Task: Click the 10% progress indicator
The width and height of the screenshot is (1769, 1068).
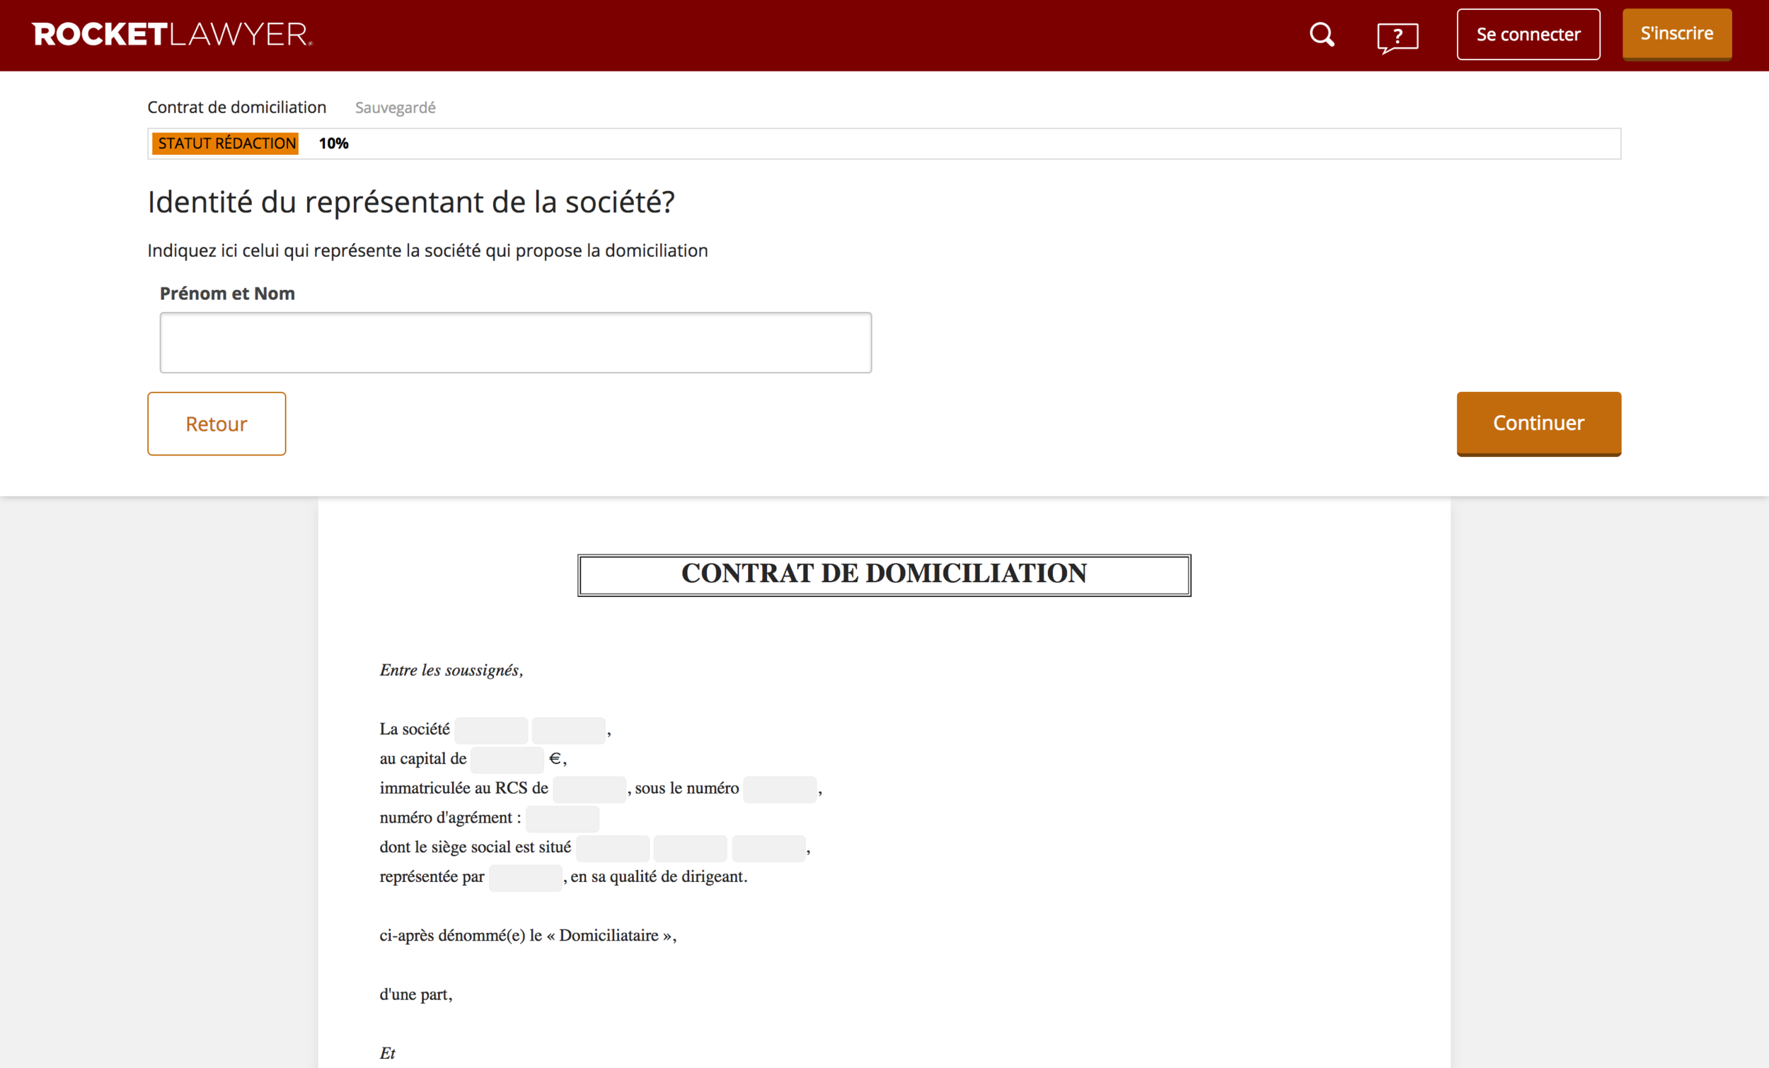Action: tap(333, 144)
